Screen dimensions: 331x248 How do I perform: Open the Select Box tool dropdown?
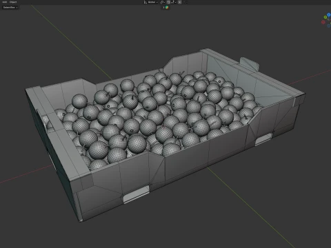pos(10,8)
